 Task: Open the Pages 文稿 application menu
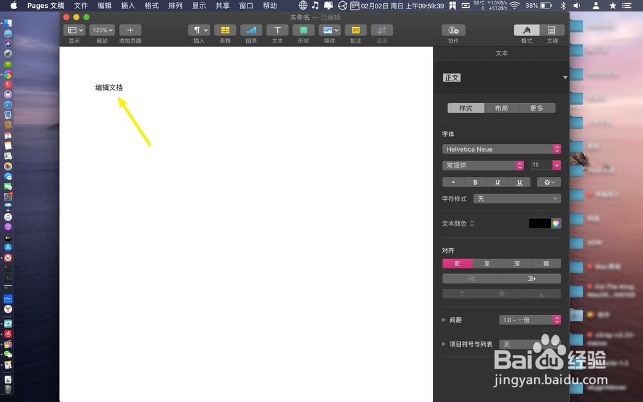(46, 5)
